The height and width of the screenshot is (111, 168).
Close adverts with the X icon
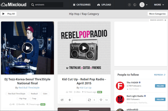point(165,20)
